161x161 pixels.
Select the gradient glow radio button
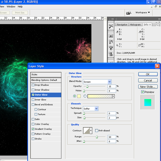pos(85,96)
